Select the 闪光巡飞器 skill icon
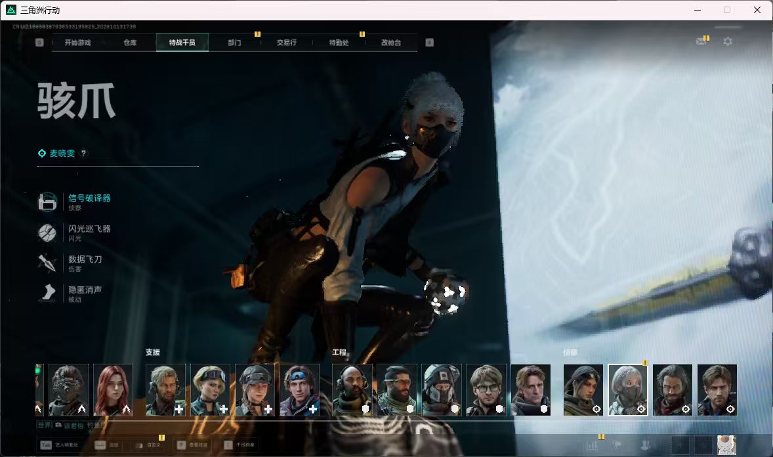 point(47,232)
